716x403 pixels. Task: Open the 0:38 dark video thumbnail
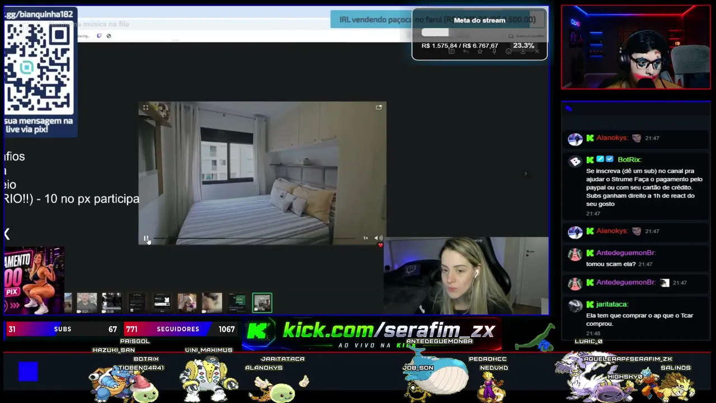(x=112, y=303)
